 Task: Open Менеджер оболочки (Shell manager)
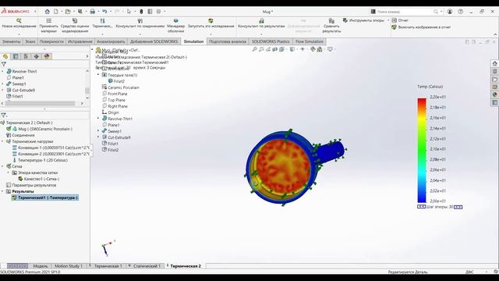point(175,26)
